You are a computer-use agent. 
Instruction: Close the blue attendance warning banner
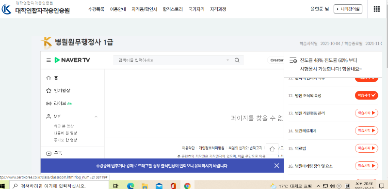pos(276,166)
